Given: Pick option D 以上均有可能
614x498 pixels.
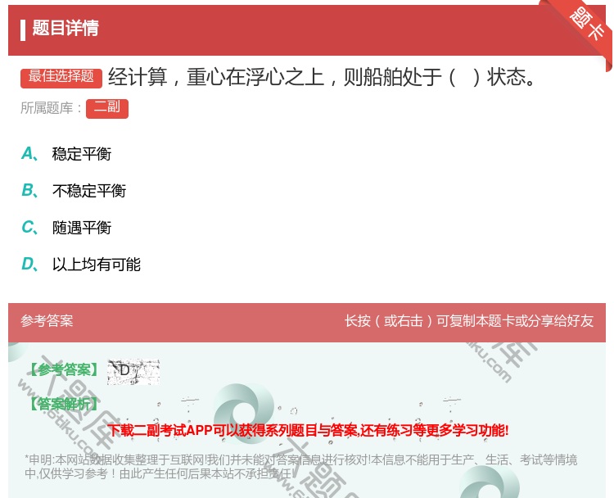Looking at the screenshot, I should pos(97,265).
